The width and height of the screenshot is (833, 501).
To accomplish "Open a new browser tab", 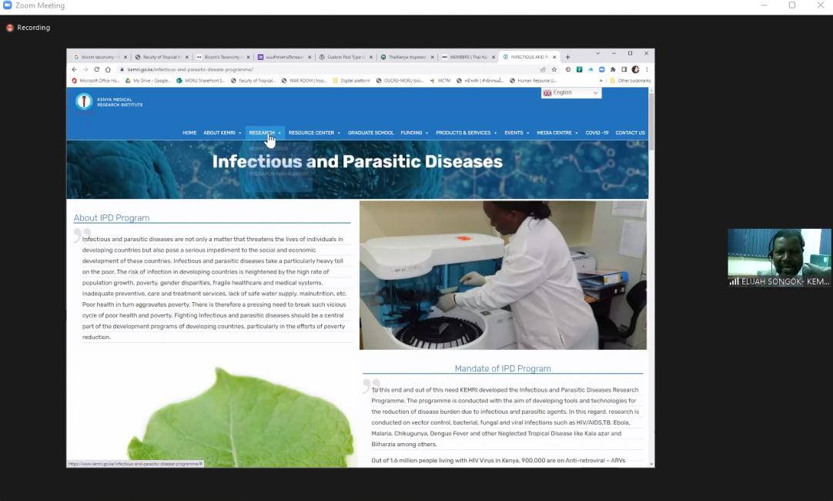I will [568, 57].
